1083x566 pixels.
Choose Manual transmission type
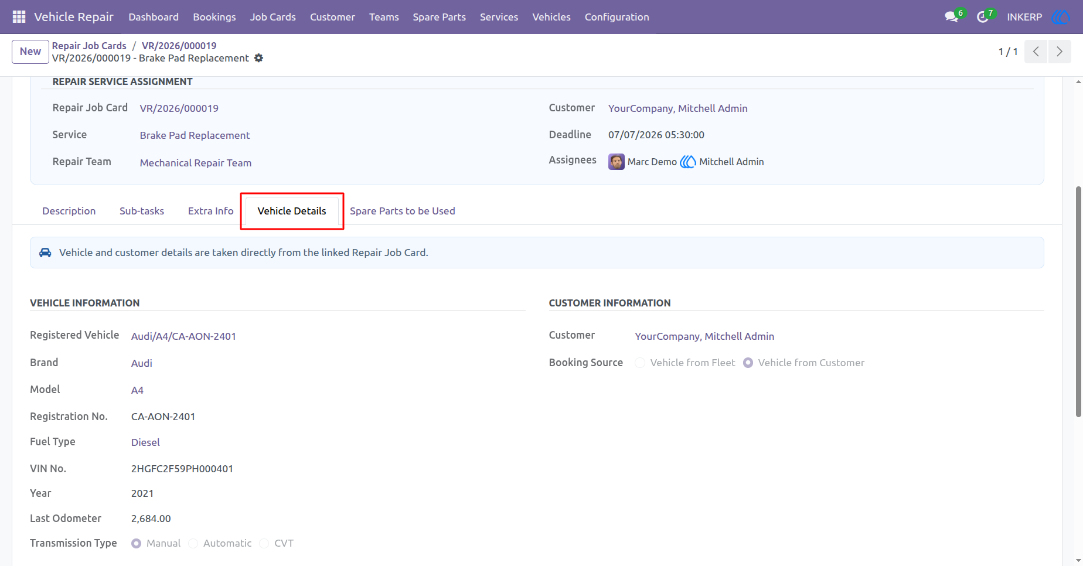pos(136,543)
